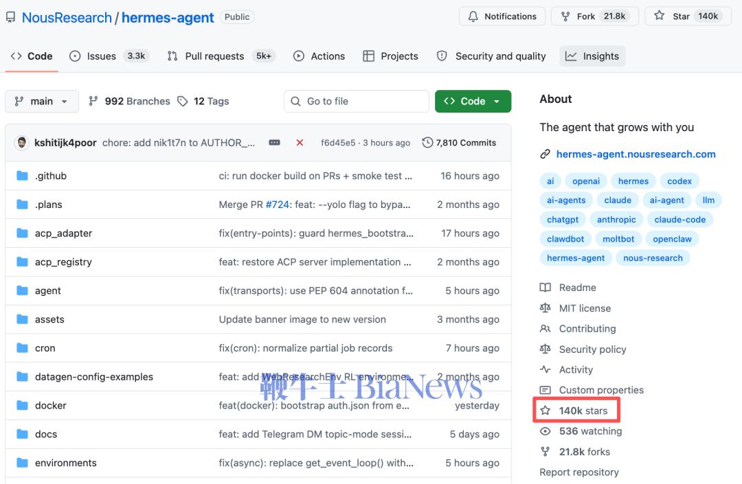Click the .github folder icon
Screen dimensions: 742x484
click(x=22, y=176)
